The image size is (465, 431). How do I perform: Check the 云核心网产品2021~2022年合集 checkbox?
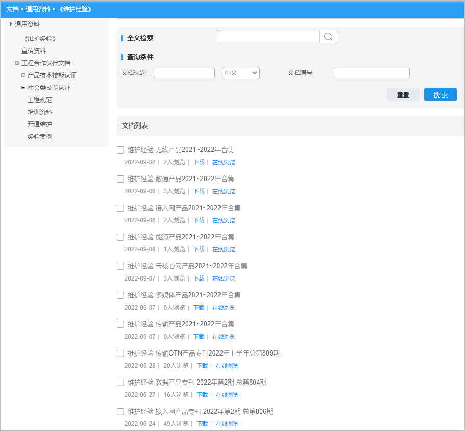[120, 266]
